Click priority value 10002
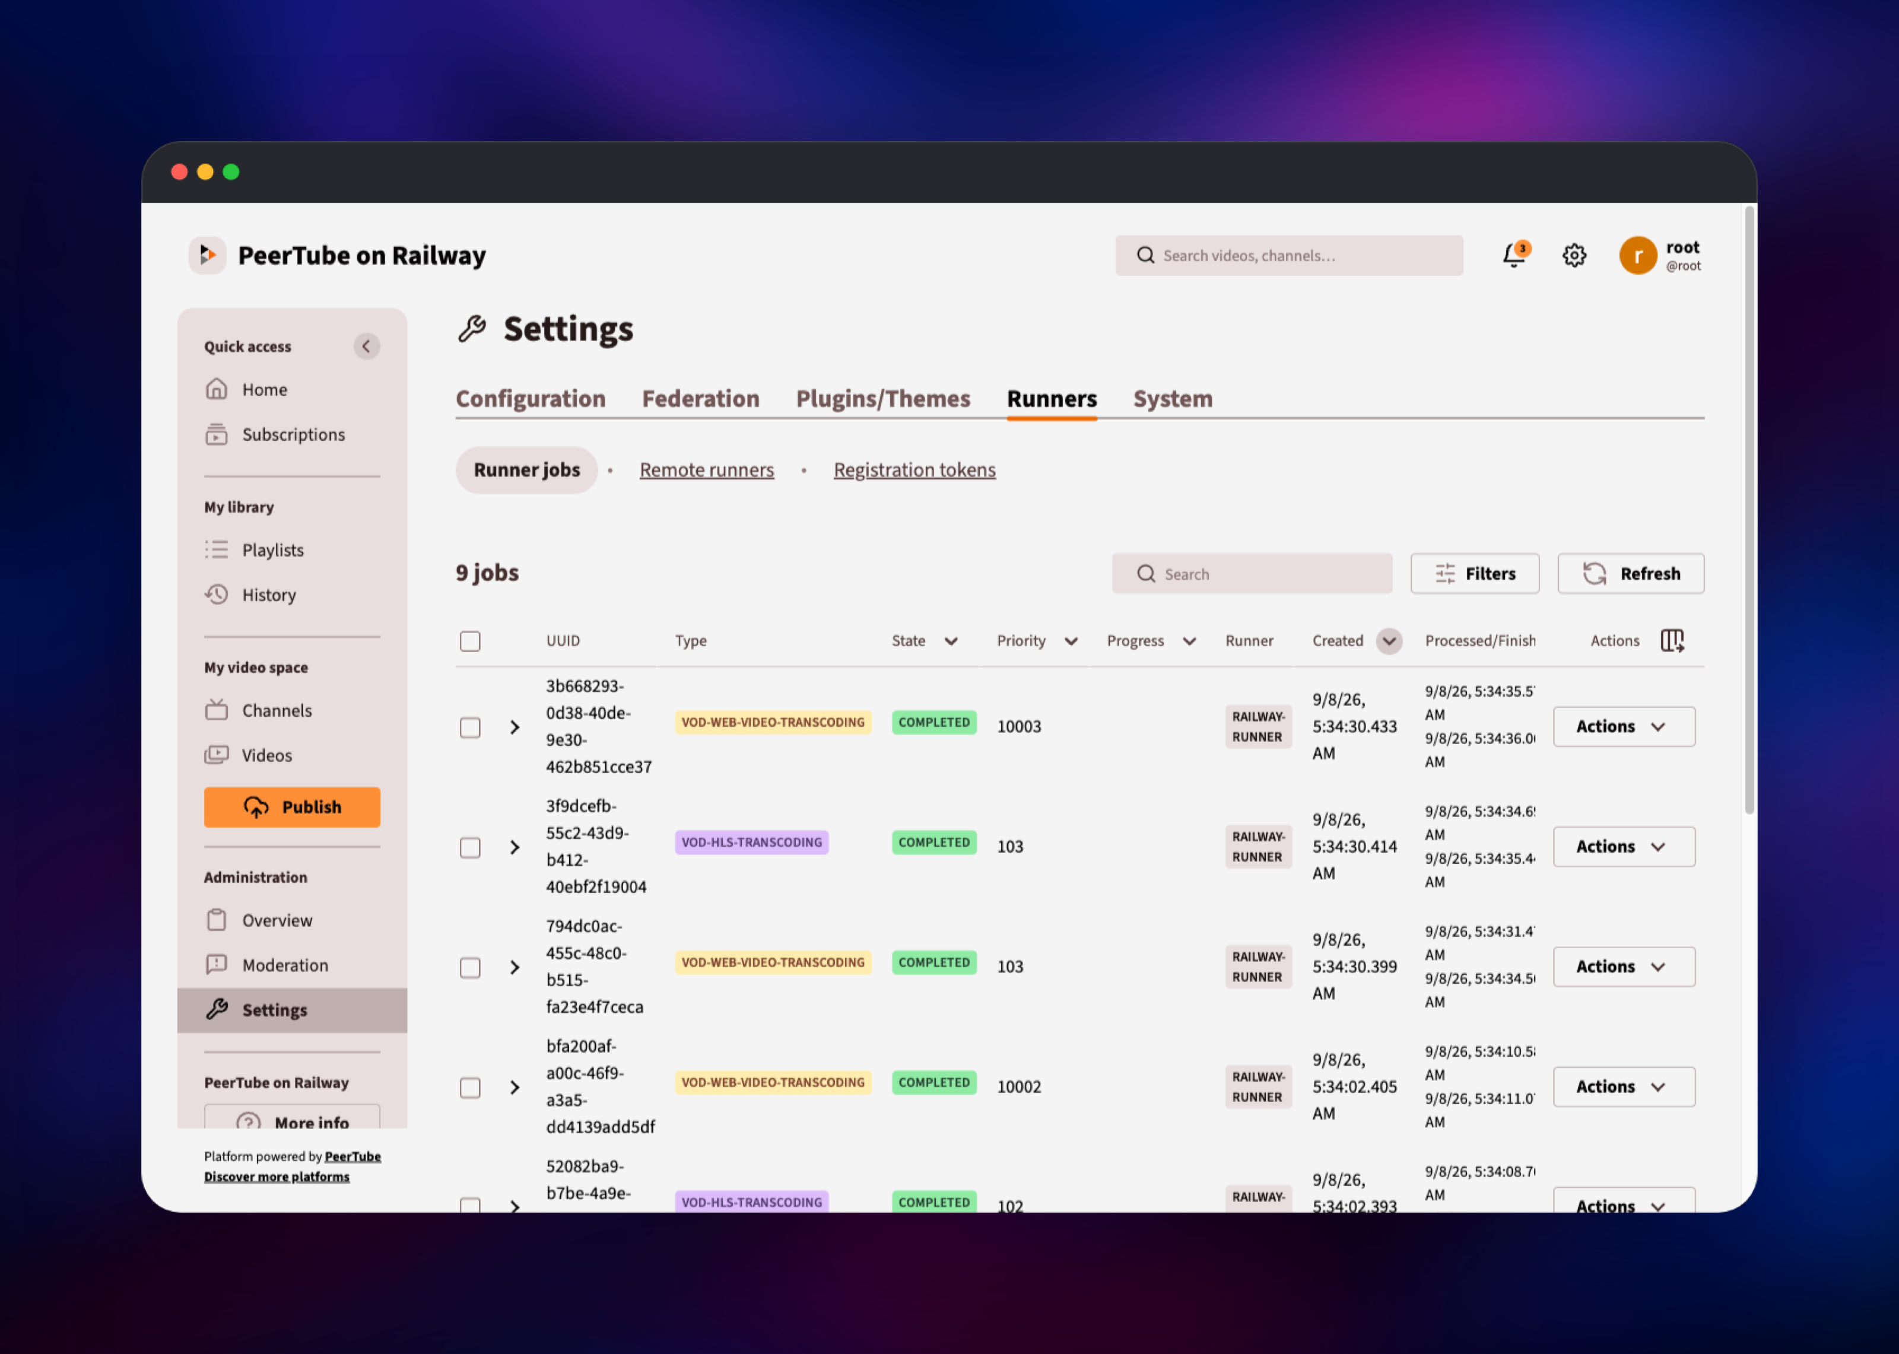 pyautogui.click(x=1019, y=1086)
